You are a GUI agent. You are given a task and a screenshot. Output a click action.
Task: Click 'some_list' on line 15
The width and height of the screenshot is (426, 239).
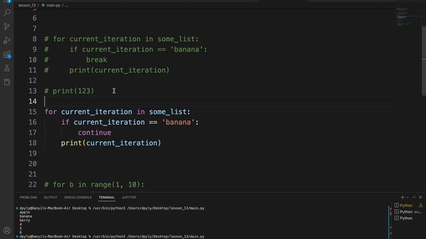coord(168,112)
